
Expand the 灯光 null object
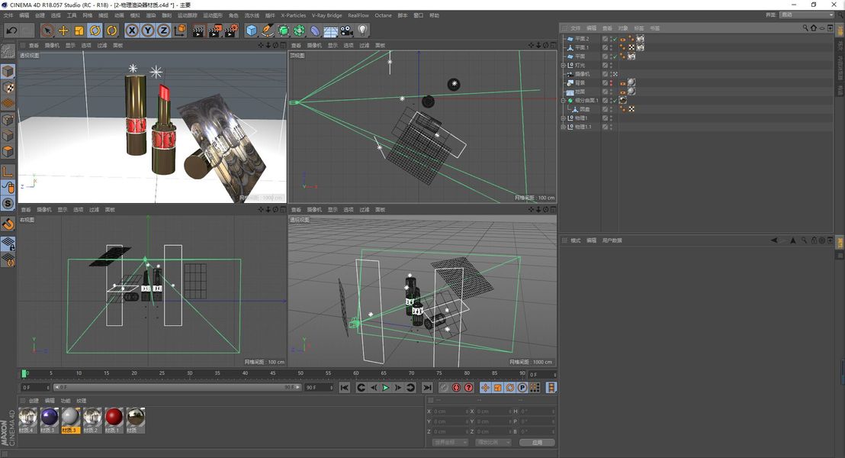pos(564,66)
